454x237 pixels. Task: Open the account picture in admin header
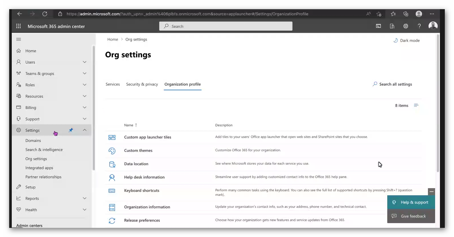[433, 26]
